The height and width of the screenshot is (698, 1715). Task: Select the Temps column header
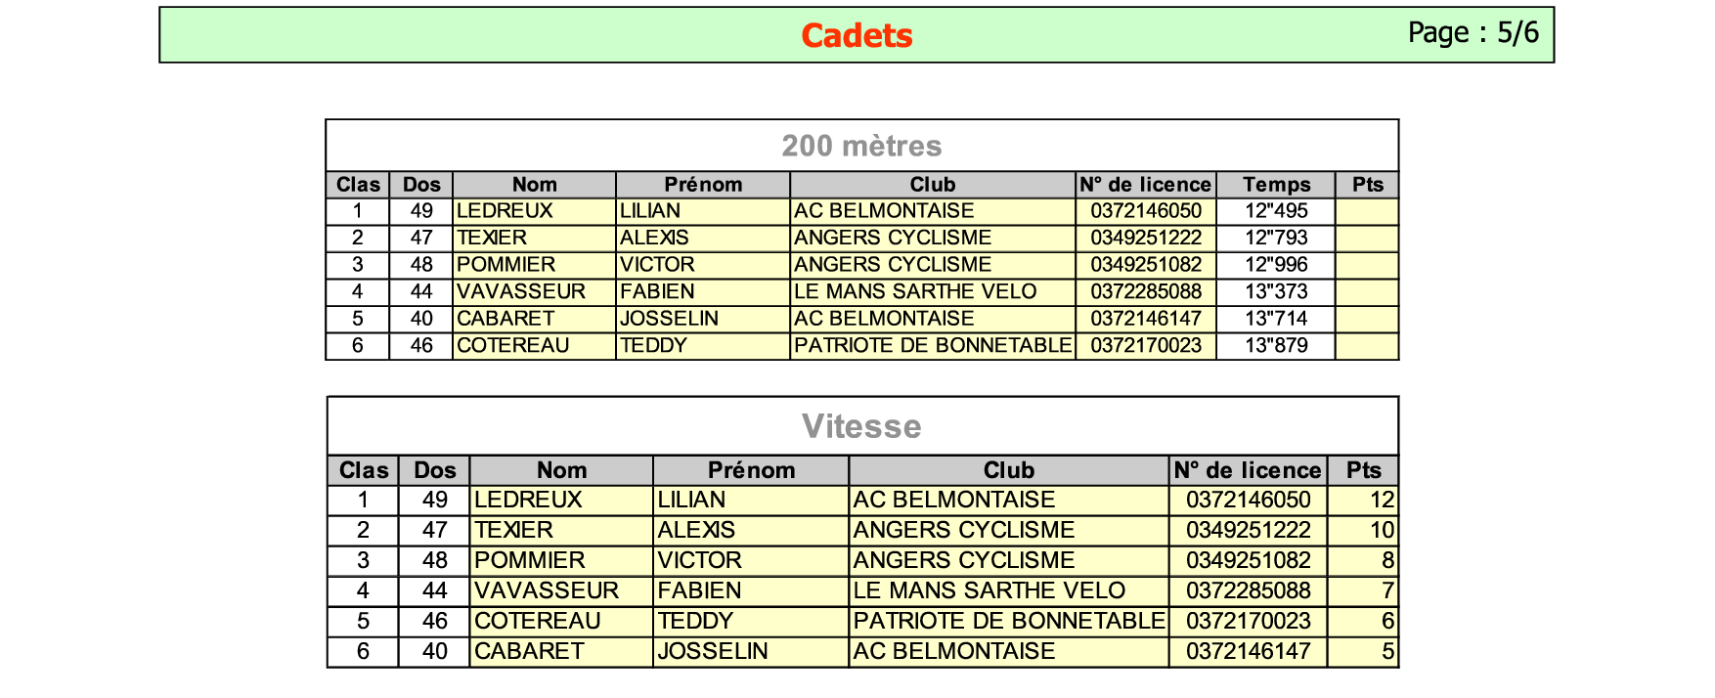coord(1276,185)
